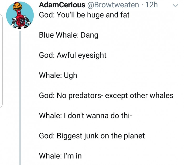The image size is (184, 165).
Task: Click the line "God: You'll be huge and fat"
Action: 84,15
